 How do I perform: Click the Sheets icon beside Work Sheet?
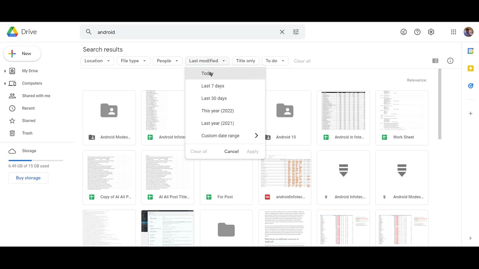(384, 137)
